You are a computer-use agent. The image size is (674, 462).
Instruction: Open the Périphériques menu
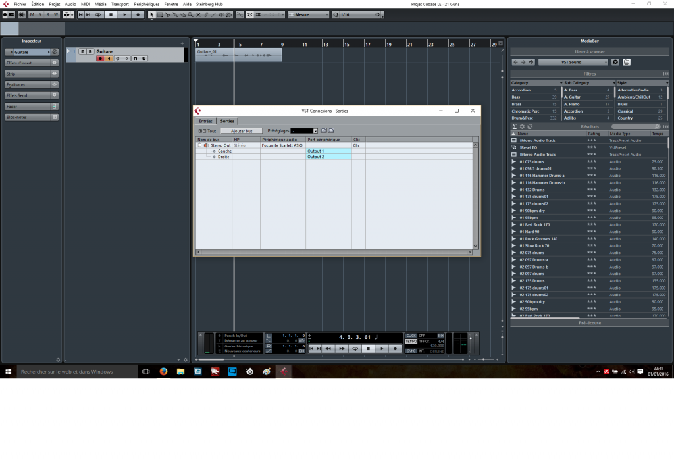pos(146,4)
